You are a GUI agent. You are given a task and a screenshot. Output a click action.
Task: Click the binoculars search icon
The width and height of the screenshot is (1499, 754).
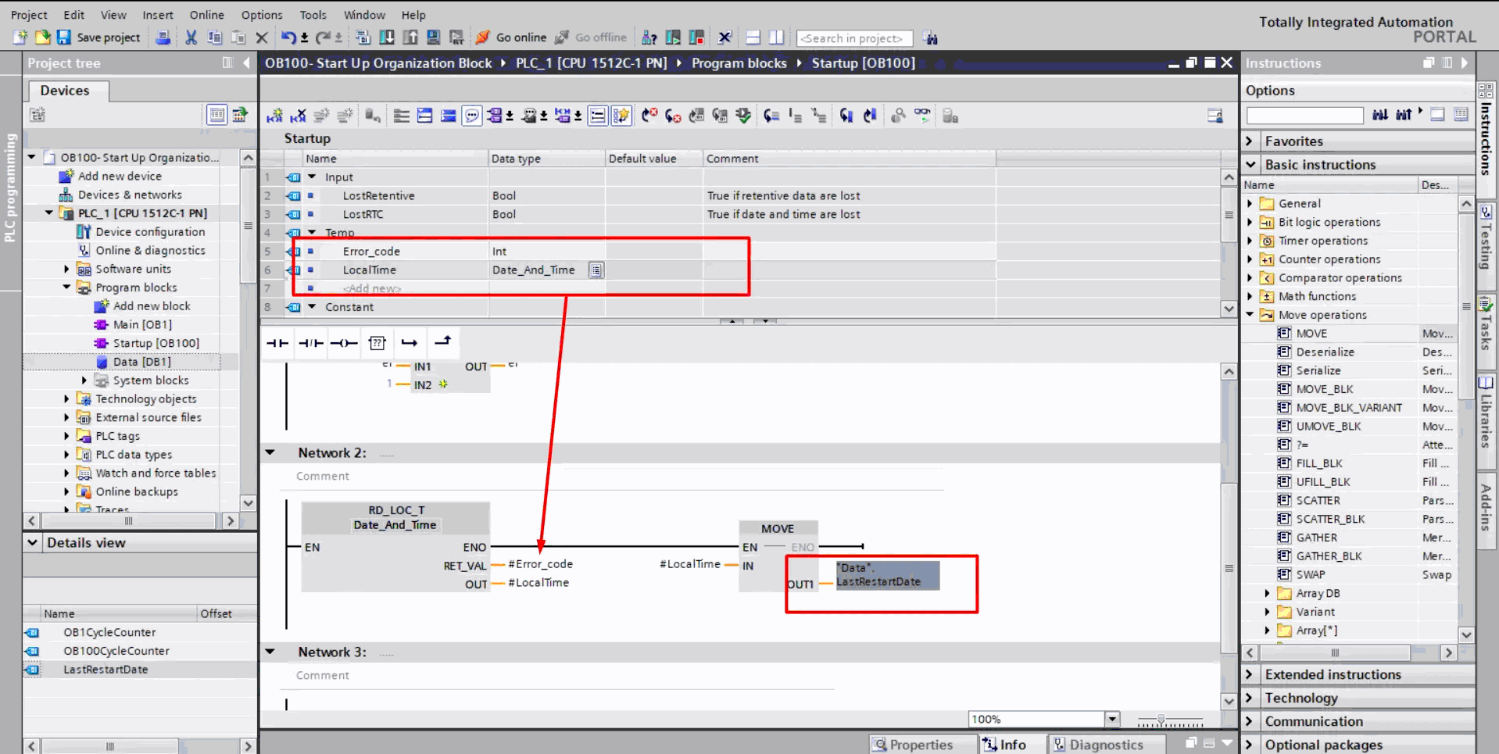point(930,38)
